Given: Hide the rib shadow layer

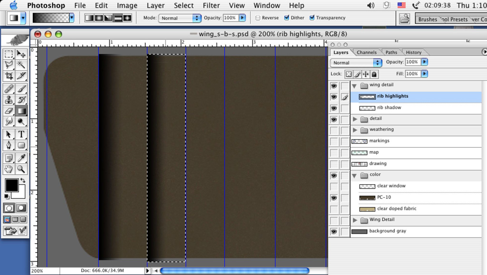Looking at the screenshot, I should point(334,108).
